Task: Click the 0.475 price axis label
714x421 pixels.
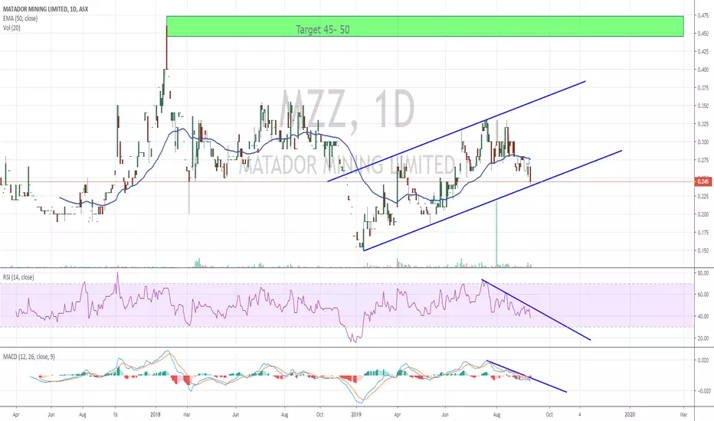Action: coord(703,15)
